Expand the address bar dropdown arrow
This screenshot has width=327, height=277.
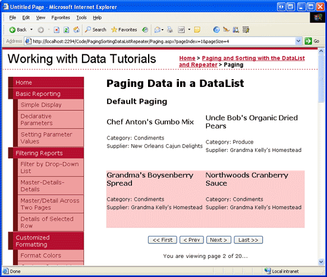coord(298,41)
